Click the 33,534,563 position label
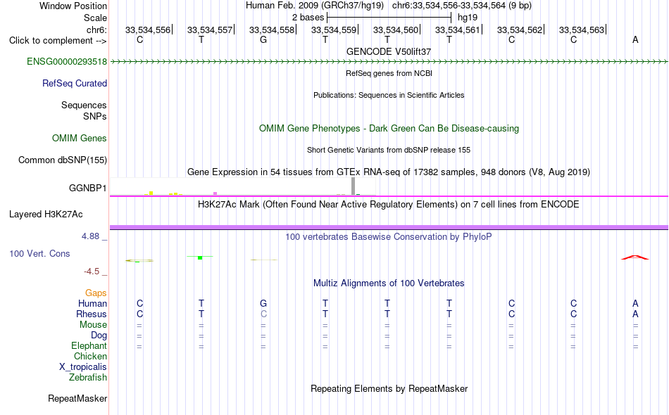This screenshot has width=669, height=415. tap(582, 30)
